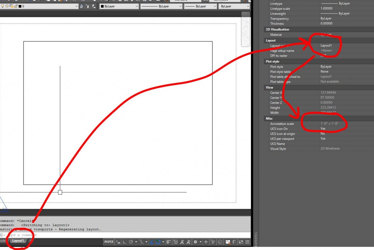Click the Workspace Switching gear icon
Viewport: 374px width, 250px height.
click(x=195, y=242)
